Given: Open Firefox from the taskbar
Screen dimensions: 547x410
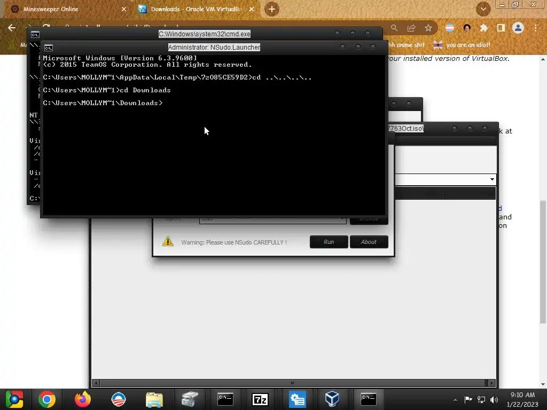Looking at the screenshot, I should coord(83,399).
